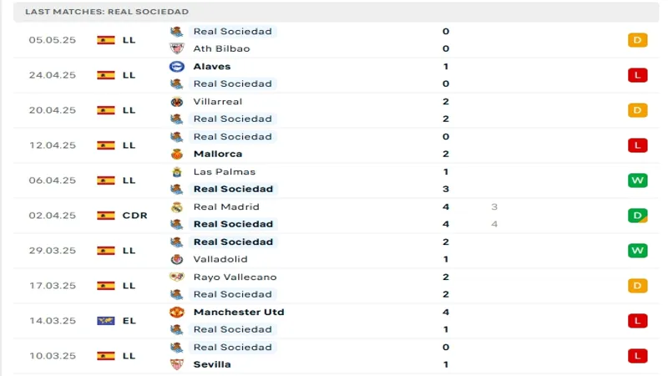Click the Last Matches: Real Sociedad header

tap(107, 12)
